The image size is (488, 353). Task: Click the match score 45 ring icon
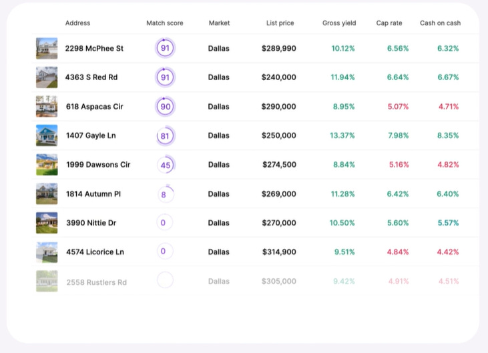tap(166, 165)
